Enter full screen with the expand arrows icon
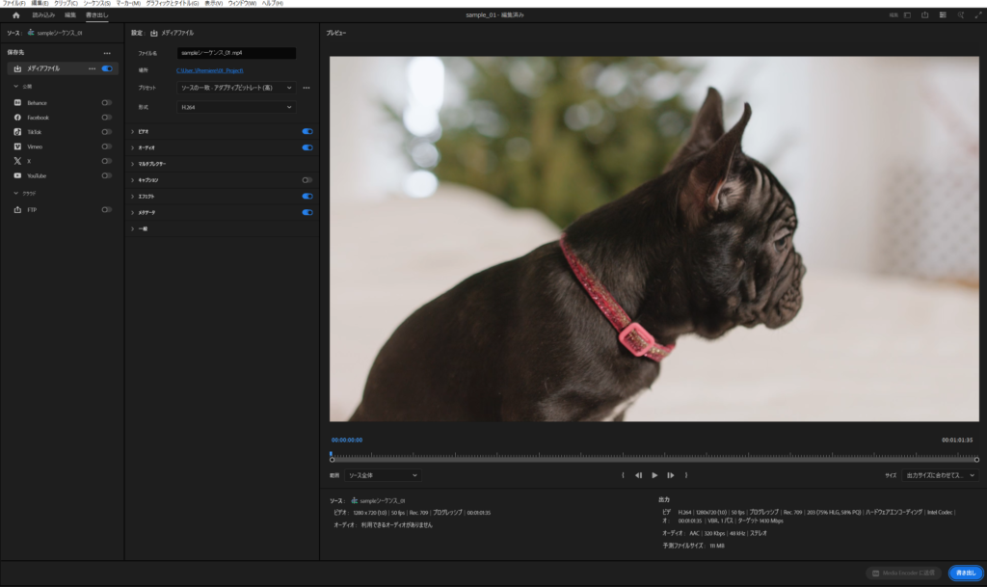The height and width of the screenshot is (587, 987). [x=977, y=15]
